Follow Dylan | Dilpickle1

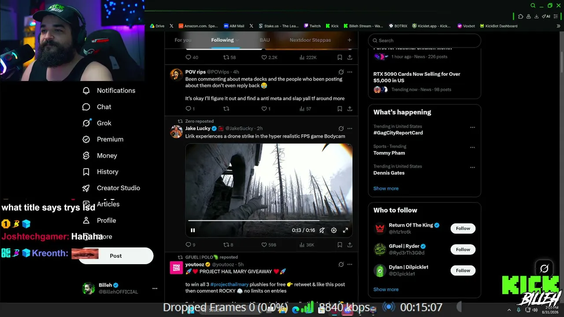[x=463, y=271]
